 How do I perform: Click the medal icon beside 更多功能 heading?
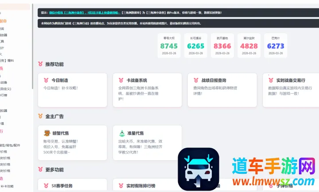(x=40, y=169)
